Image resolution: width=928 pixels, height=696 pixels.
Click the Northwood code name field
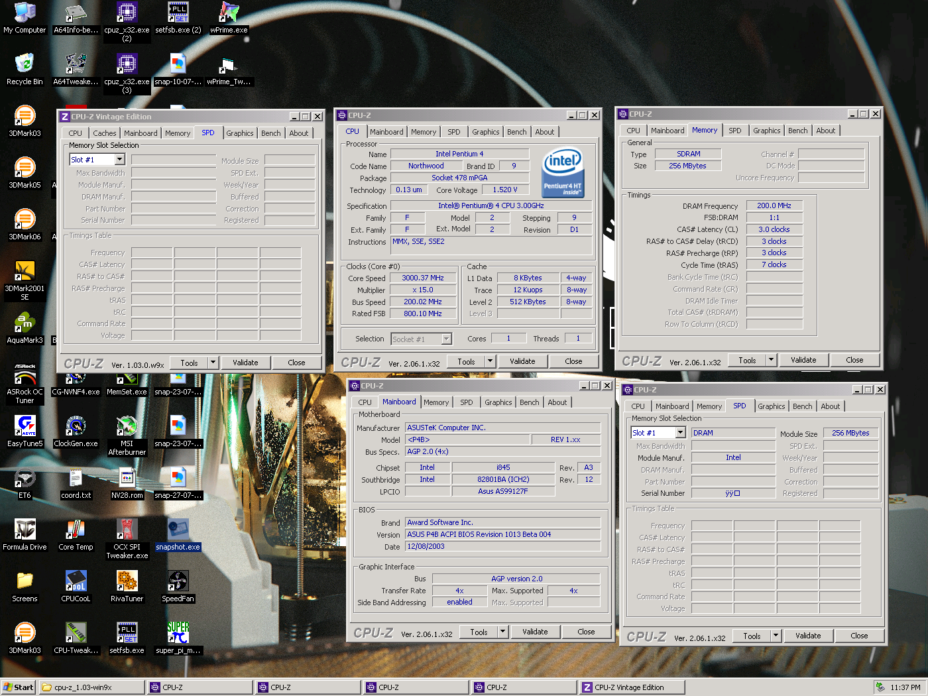click(426, 166)
